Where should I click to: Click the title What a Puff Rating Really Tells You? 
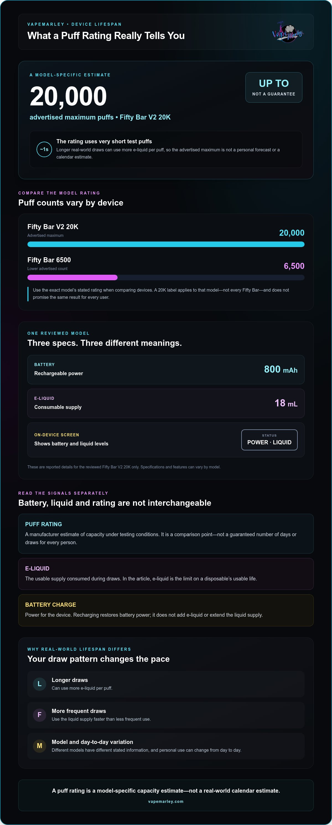tap(106, 35)
